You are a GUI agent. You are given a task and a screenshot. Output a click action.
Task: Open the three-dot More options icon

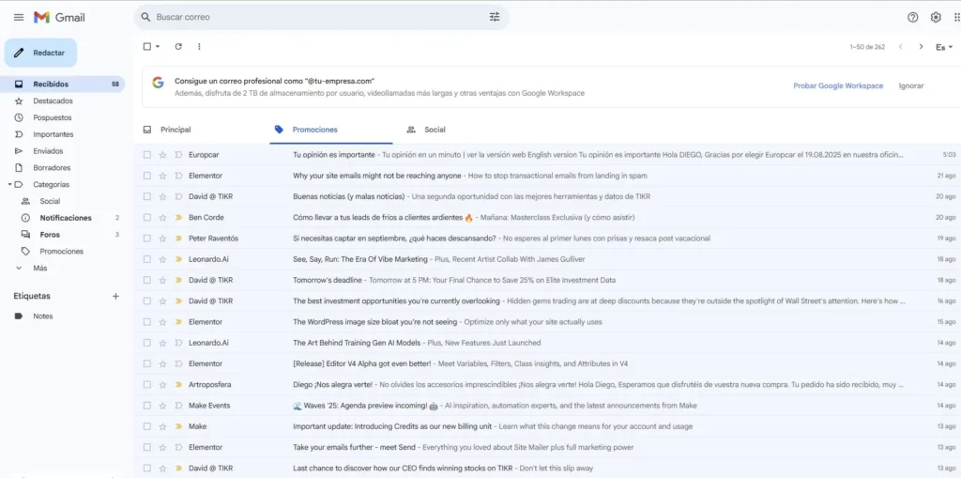click(x=199, y=46)
